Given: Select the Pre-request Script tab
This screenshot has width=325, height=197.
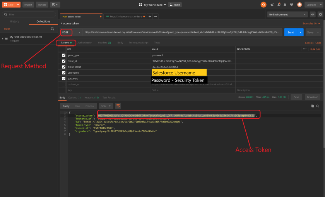Looking at the screenshot, I should pyautogui.click(x=139, y=43).
